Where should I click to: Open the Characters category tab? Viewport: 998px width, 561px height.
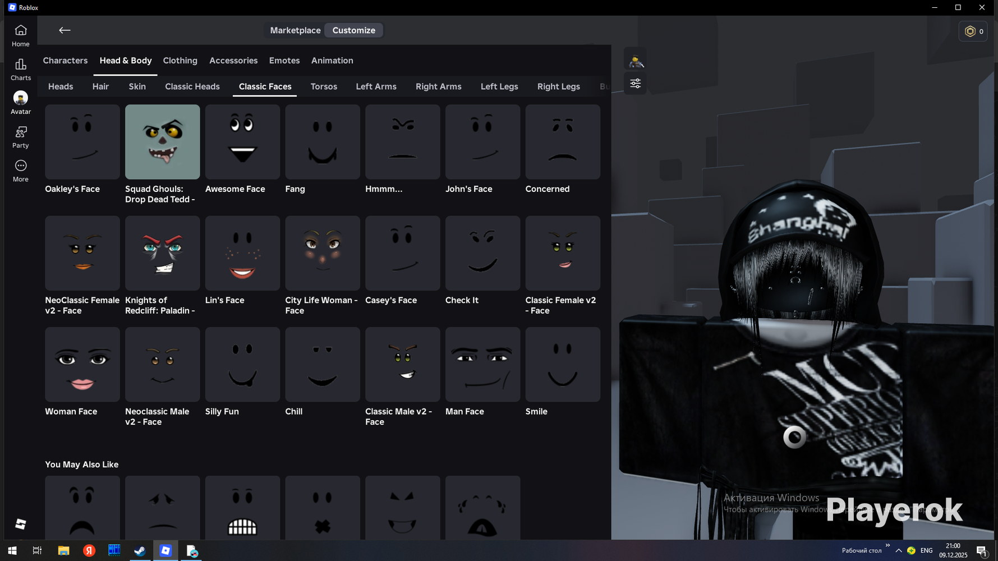tap(65, 61)
